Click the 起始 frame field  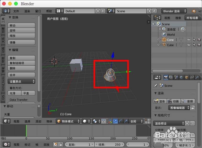pyautogui.click(x=79, y=145)
